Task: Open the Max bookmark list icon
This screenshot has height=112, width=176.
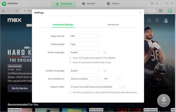Action: click(x=157, y=20)
